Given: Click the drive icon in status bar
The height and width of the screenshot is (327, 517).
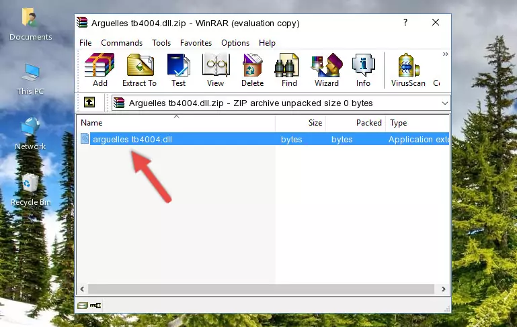Looking at the screenshot, I should tap(82, 306).
